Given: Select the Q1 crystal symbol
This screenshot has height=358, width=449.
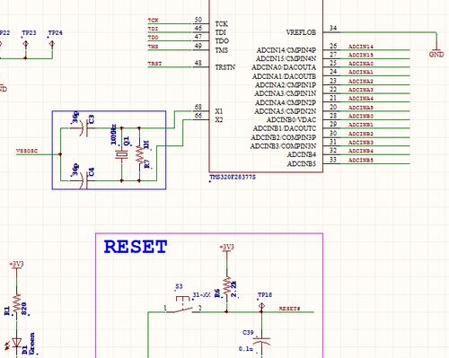Looking at the screenshot, I should click(x=121, y=154).
